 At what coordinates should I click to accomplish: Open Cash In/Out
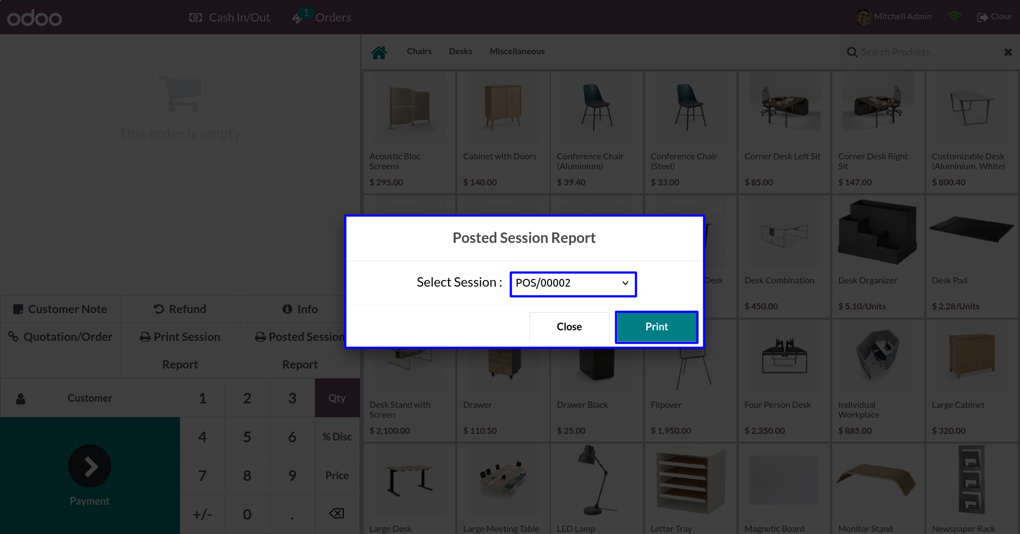click(x=229, y=18)
